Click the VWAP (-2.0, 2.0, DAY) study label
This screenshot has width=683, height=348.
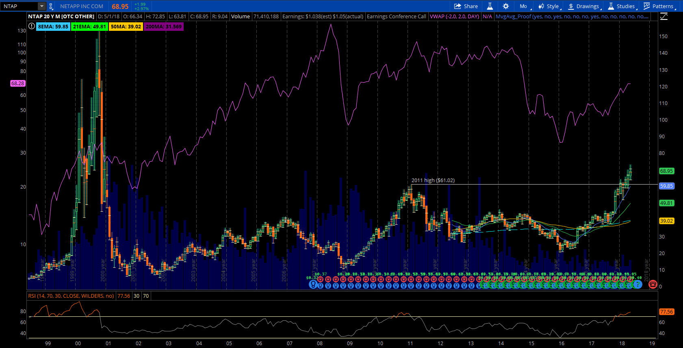click(x=454, y=16)
